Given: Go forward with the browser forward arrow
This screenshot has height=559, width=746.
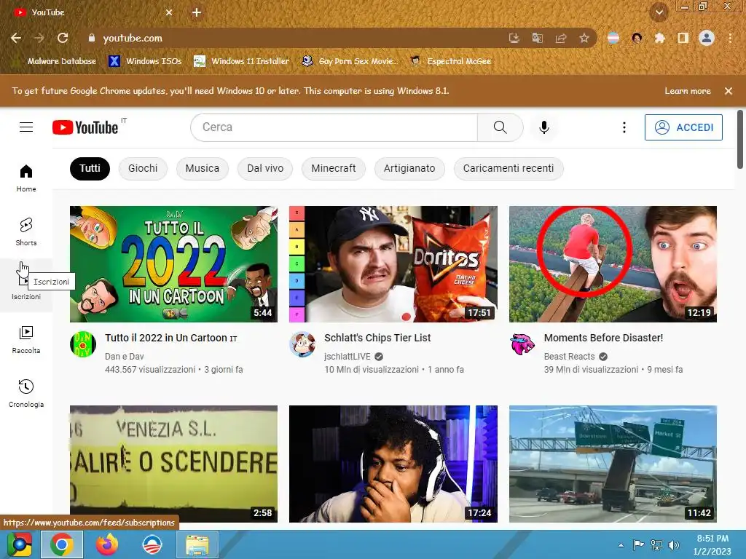Looking at the screenshot, I should [x=39, y=38].
